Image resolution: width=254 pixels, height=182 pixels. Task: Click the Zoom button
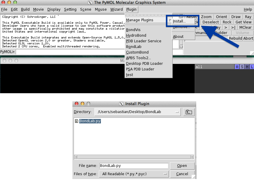pos(206,17)
